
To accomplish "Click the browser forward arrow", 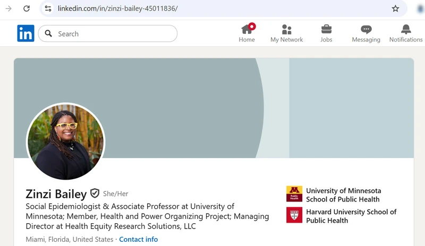I will (x=8, y=8).
